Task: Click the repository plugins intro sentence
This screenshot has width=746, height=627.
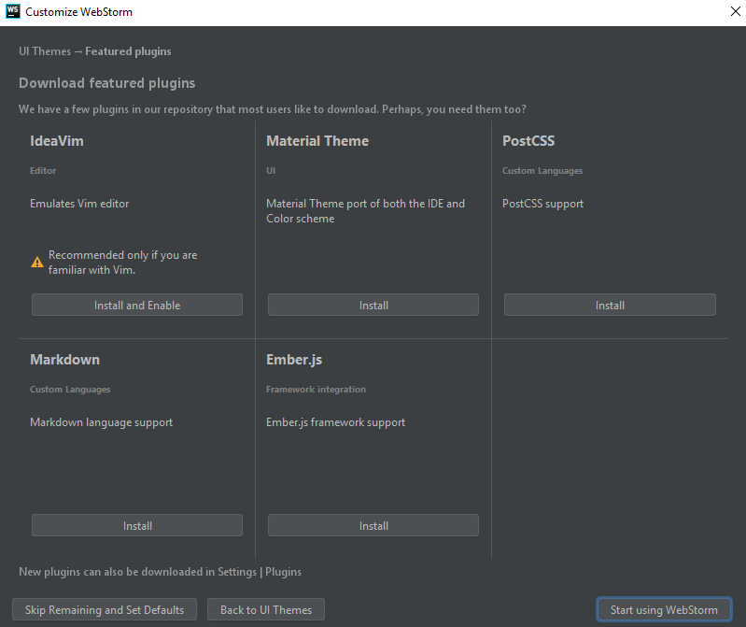Action: tap(272, 109)
